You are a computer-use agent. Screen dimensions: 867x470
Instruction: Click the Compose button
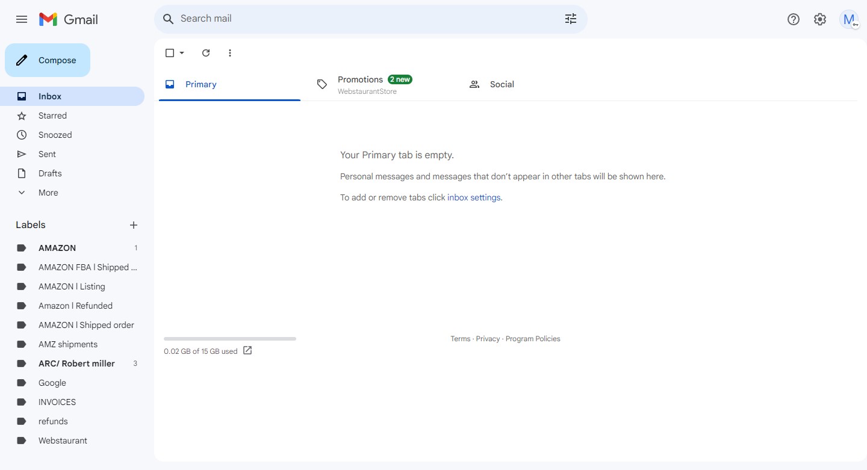(x=48, y=60)
